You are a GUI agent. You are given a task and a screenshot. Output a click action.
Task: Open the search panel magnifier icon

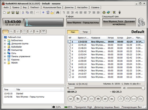click(12, 32)
